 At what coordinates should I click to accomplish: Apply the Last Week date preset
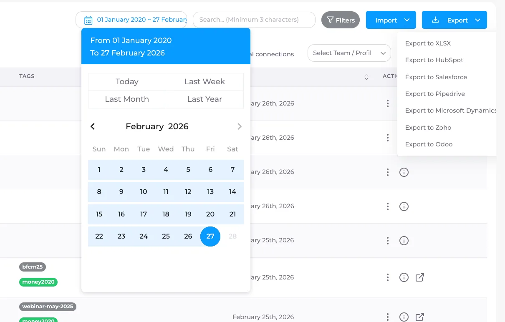coord(205,82)
